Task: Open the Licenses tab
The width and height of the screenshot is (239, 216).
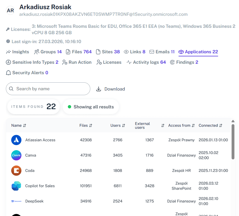Action: click(109, 62)
